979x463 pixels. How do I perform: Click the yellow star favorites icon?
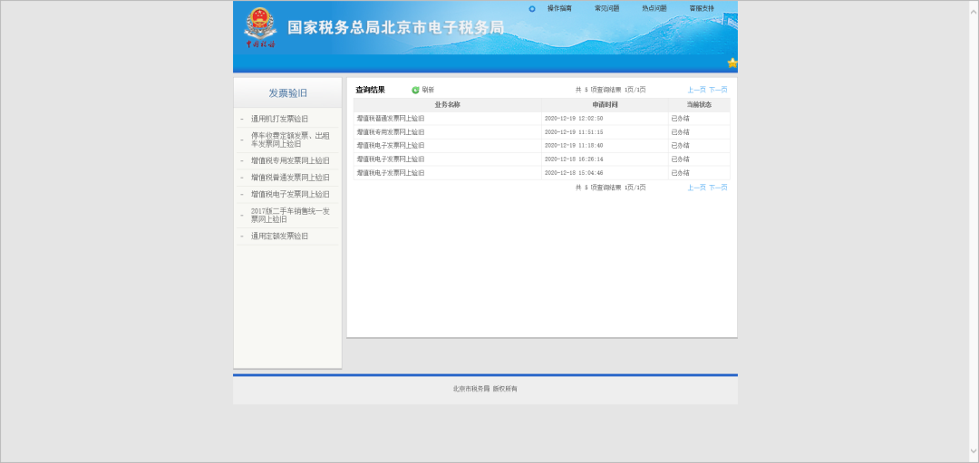point(732,63)
